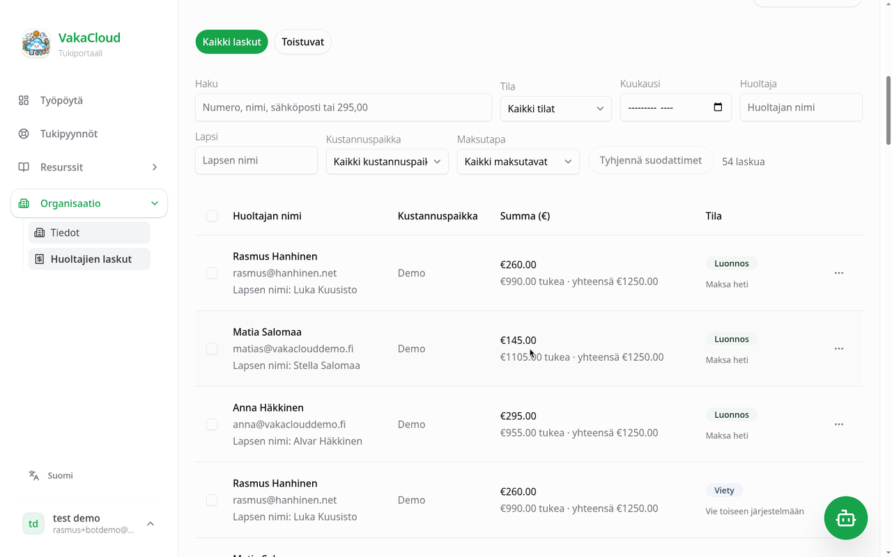The height and width of the screenshot is (557, 892).
Task: Expand the Resurssit submenu chevron
Action: 155,167
